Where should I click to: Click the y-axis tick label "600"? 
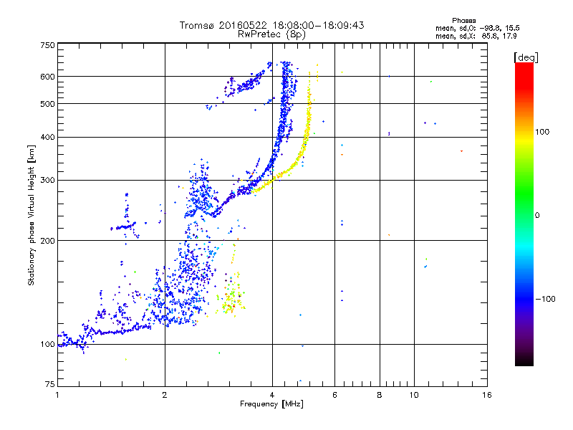[x=47, y=77]
